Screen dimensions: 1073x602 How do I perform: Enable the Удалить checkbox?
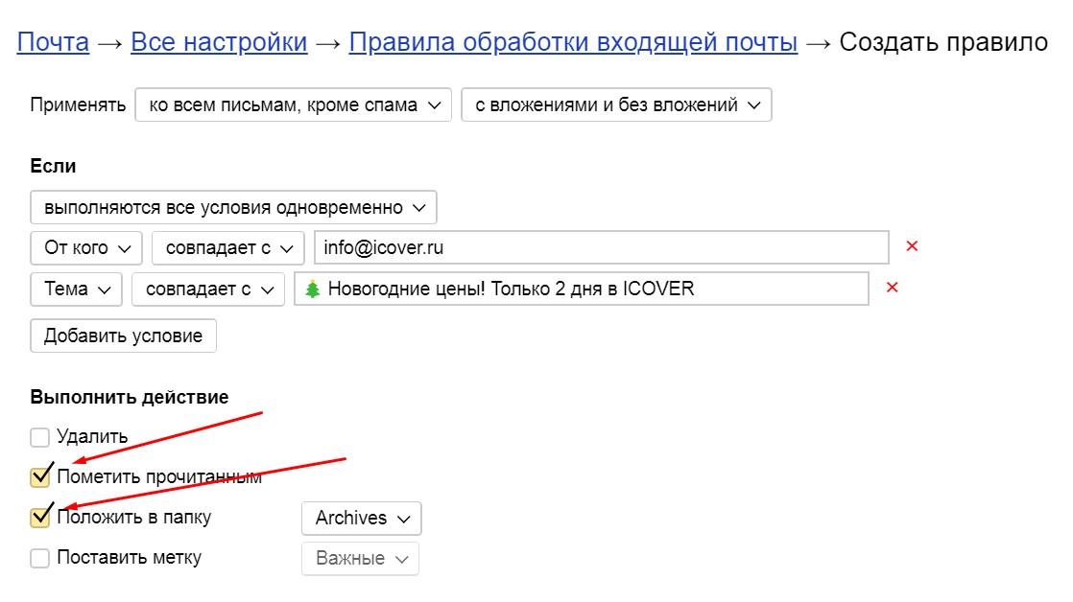39,437
